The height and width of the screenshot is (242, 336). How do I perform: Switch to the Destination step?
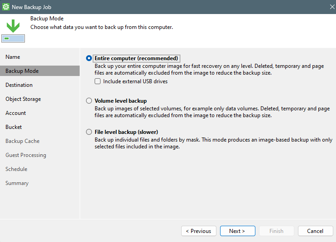[x=19, y=85]
